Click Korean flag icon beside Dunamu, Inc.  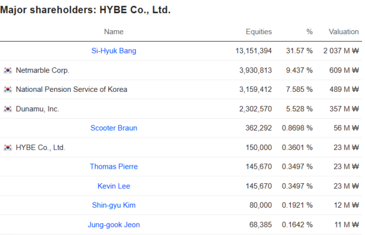[x=7, y=109]
